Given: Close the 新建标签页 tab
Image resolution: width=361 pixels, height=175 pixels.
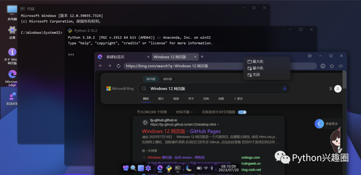Looking at the screenshot, I should pos(148,57).
